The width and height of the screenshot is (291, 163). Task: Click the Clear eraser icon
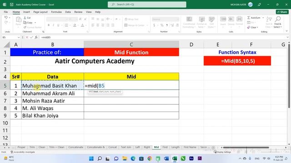[x=249, y=27]
